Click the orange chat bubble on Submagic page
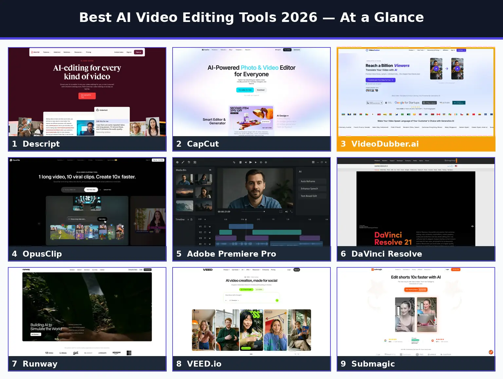This screenshot has height=379, width=503. click(491, 352)
